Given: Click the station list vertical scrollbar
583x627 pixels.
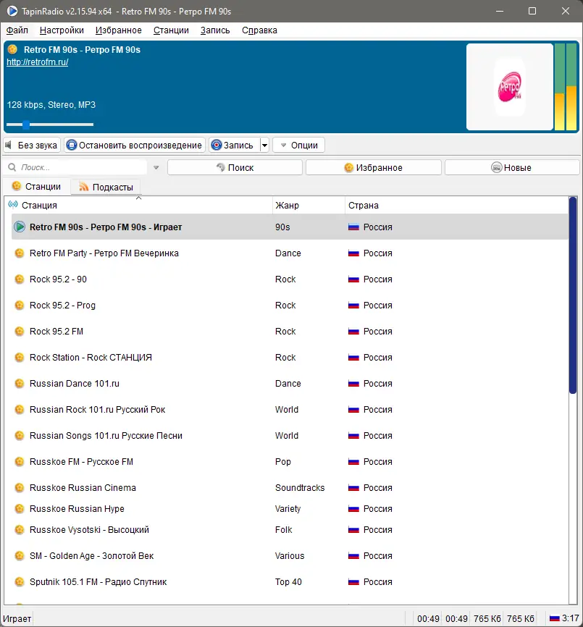Looking at the screenshot, I should pyautogui.click(x=573, y=295).
